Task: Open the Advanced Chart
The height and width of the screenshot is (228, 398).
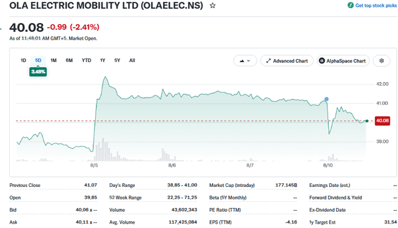Action: pyautogui.click(x=287, y=61)
